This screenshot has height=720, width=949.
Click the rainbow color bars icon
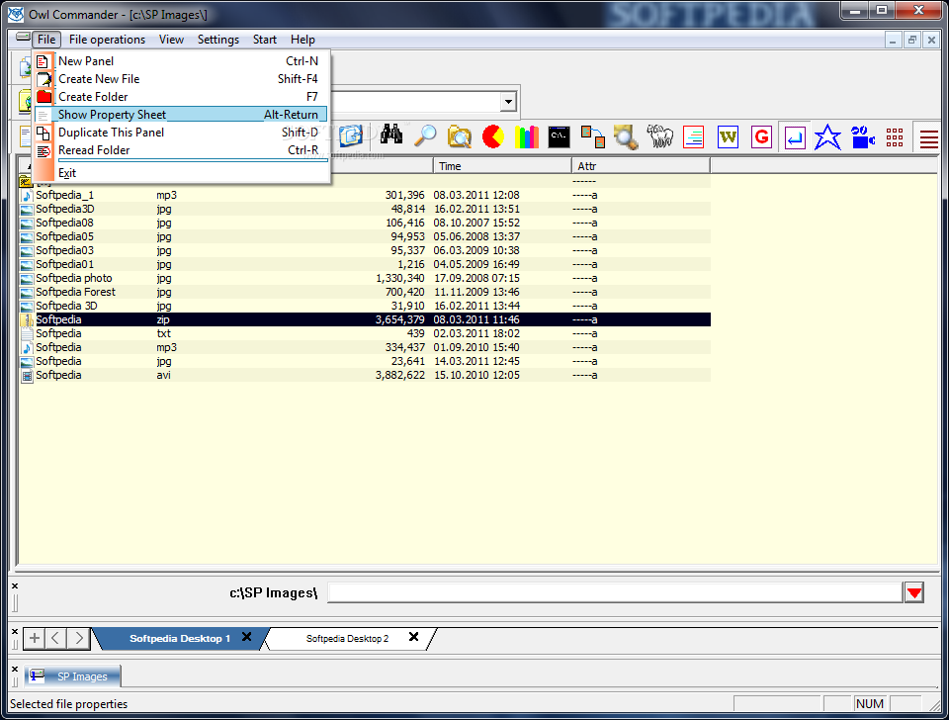click(x=527, y=136)
